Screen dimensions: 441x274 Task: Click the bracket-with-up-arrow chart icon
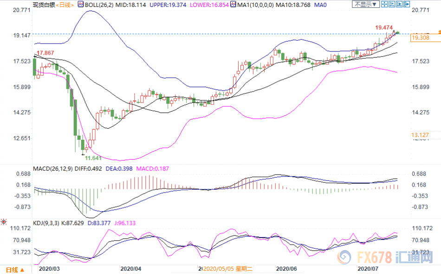(392, 4)
